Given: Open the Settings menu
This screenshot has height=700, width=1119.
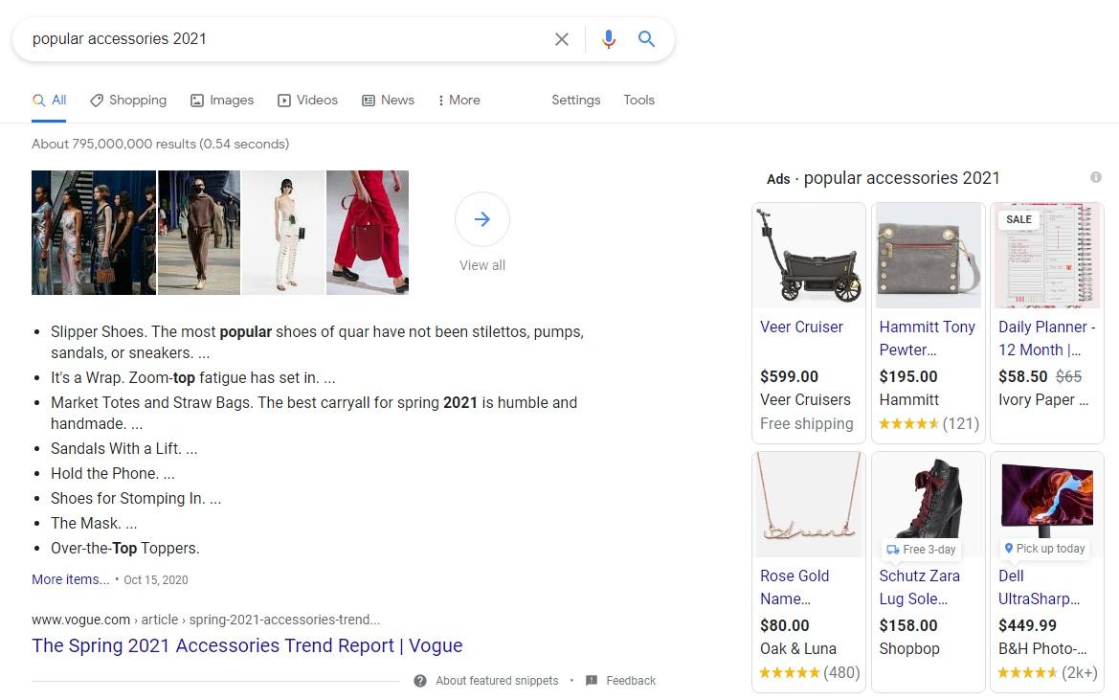Looking at the screenshot, I should point(576,100).
